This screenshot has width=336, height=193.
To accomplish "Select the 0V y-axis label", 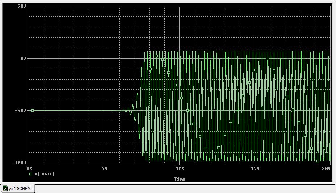I will point(22,58).
